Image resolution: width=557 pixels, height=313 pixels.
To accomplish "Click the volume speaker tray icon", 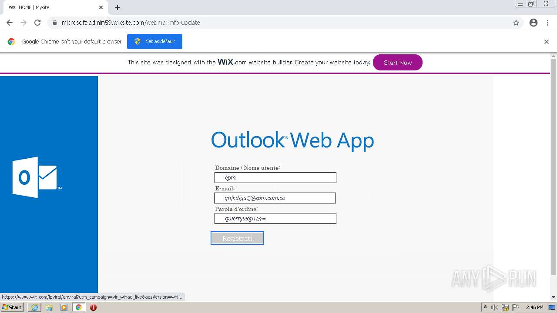I will pos(495,307).
